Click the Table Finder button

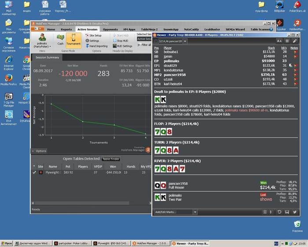tap(111, 159)
